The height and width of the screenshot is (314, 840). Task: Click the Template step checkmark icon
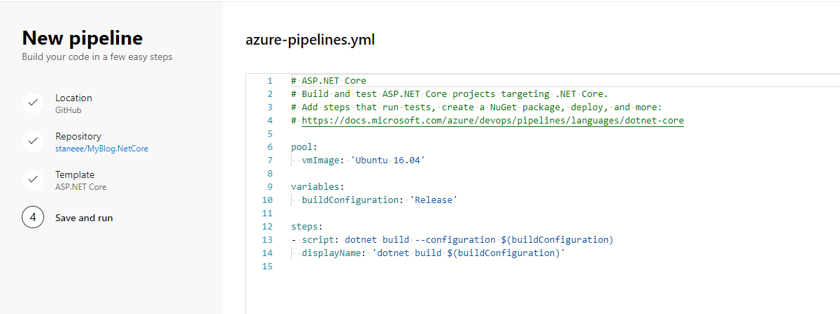[x=32, y=179]
